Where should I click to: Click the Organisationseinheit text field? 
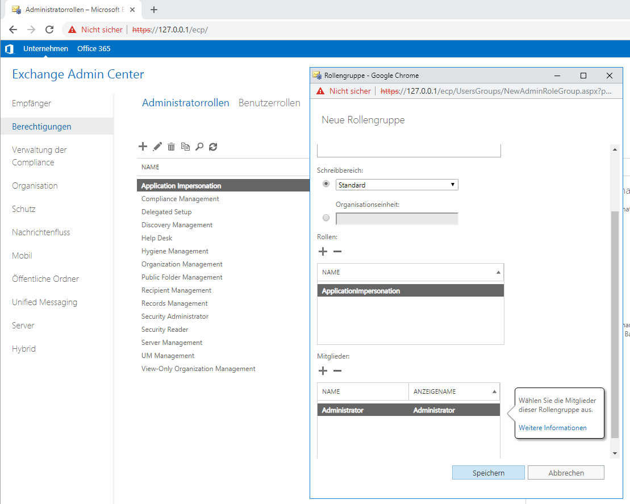397,219
